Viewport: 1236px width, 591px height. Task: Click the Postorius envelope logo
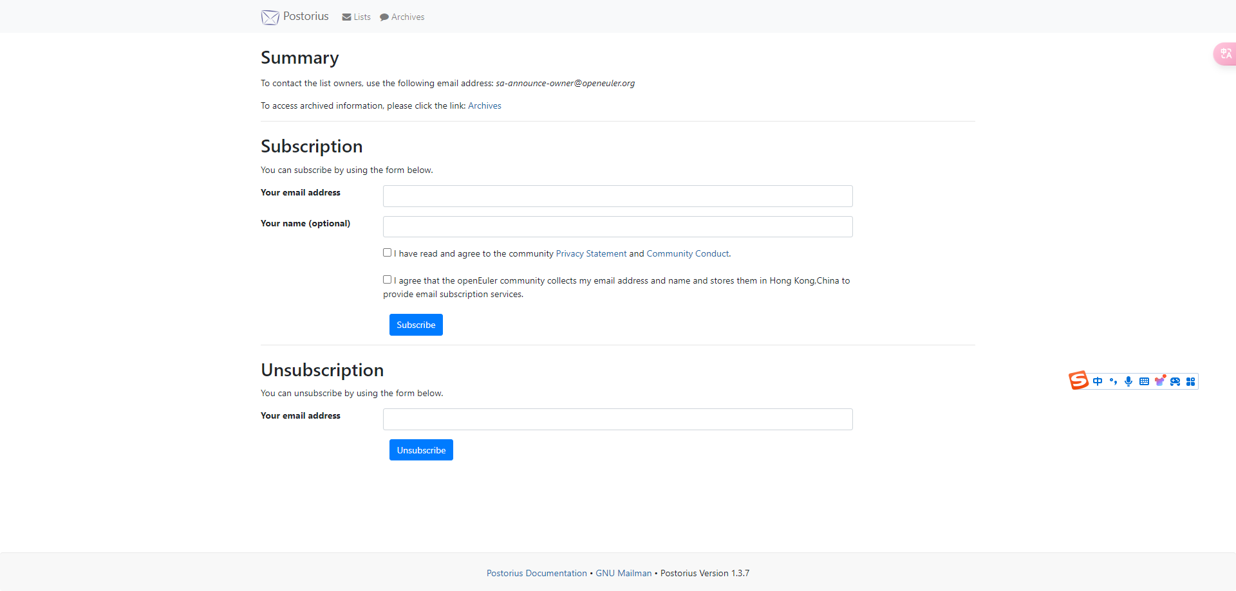click(270, 17)
